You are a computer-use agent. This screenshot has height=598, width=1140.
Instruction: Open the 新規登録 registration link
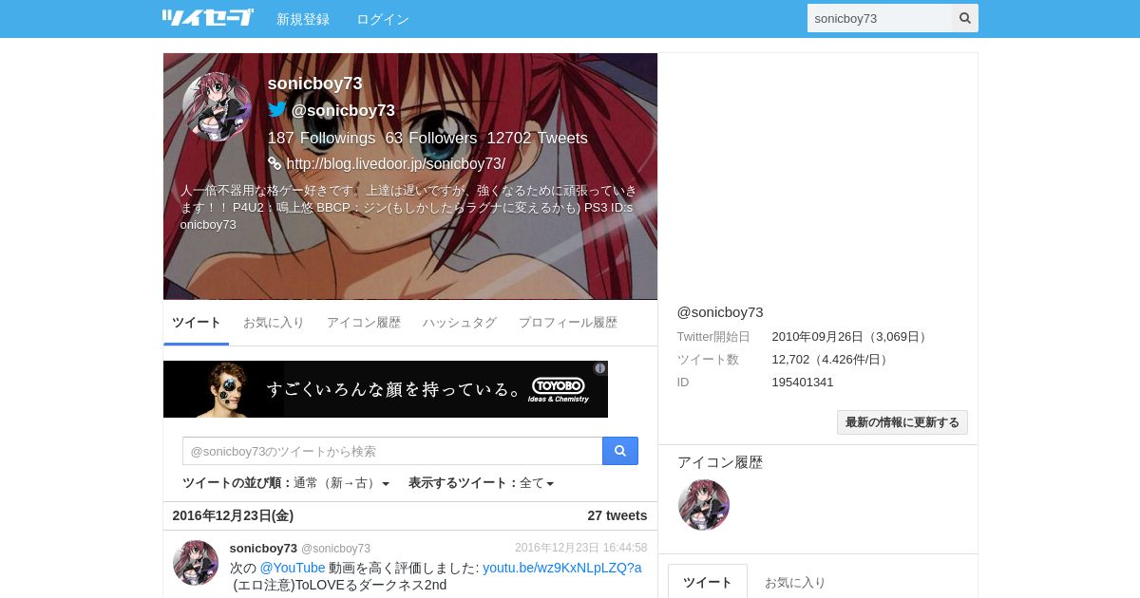pyautogui.click(x=303, y=19)
